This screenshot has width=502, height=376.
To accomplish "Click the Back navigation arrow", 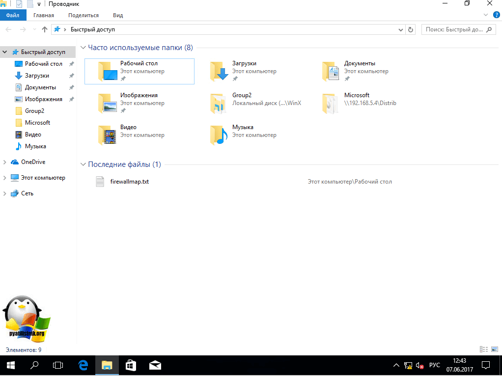I will tap(9, 29).
